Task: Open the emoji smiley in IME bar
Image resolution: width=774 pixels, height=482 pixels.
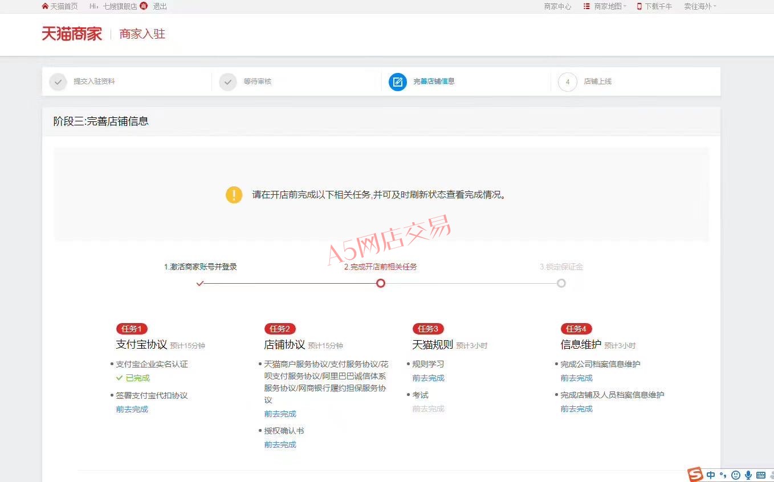Action: 736,475
